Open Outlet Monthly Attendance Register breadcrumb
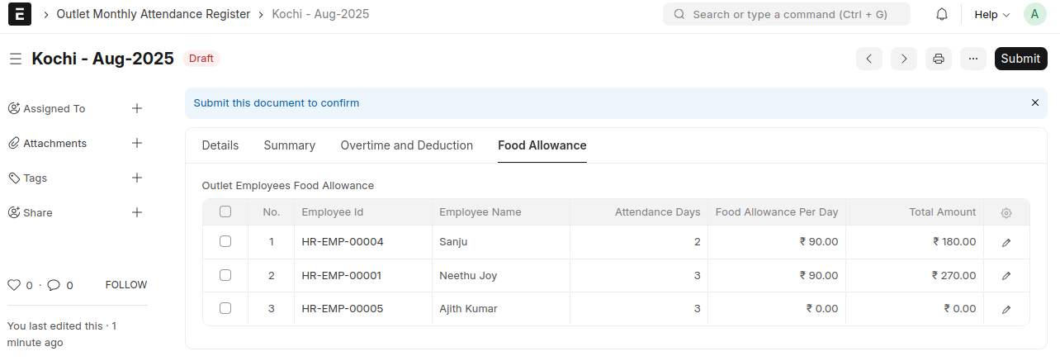 click(x=153, y=14)
